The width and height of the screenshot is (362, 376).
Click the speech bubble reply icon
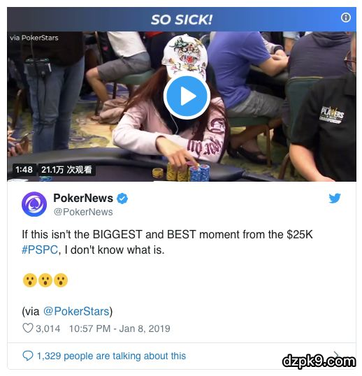click(27, 356)
